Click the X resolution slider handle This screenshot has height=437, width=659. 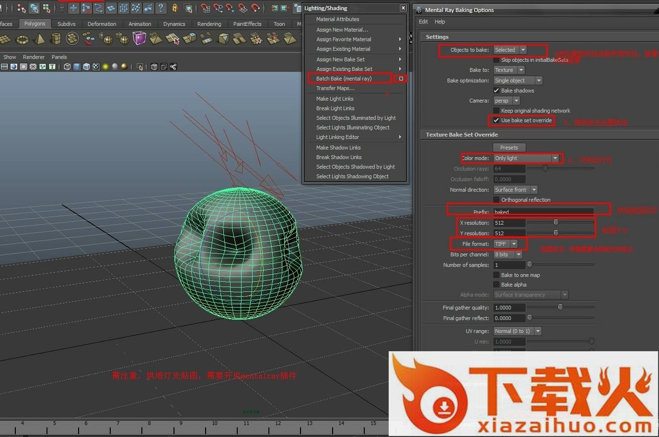tap(556, 222)
